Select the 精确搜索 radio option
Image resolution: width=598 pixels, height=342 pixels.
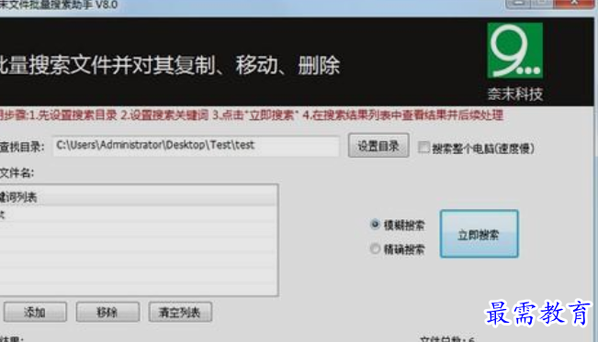pos(375,248)
